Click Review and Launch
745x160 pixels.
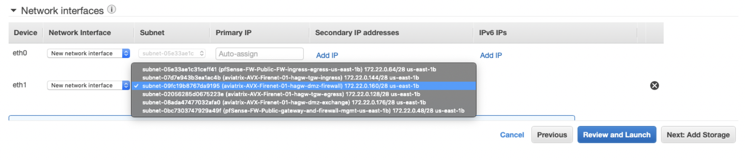point(617,135)
